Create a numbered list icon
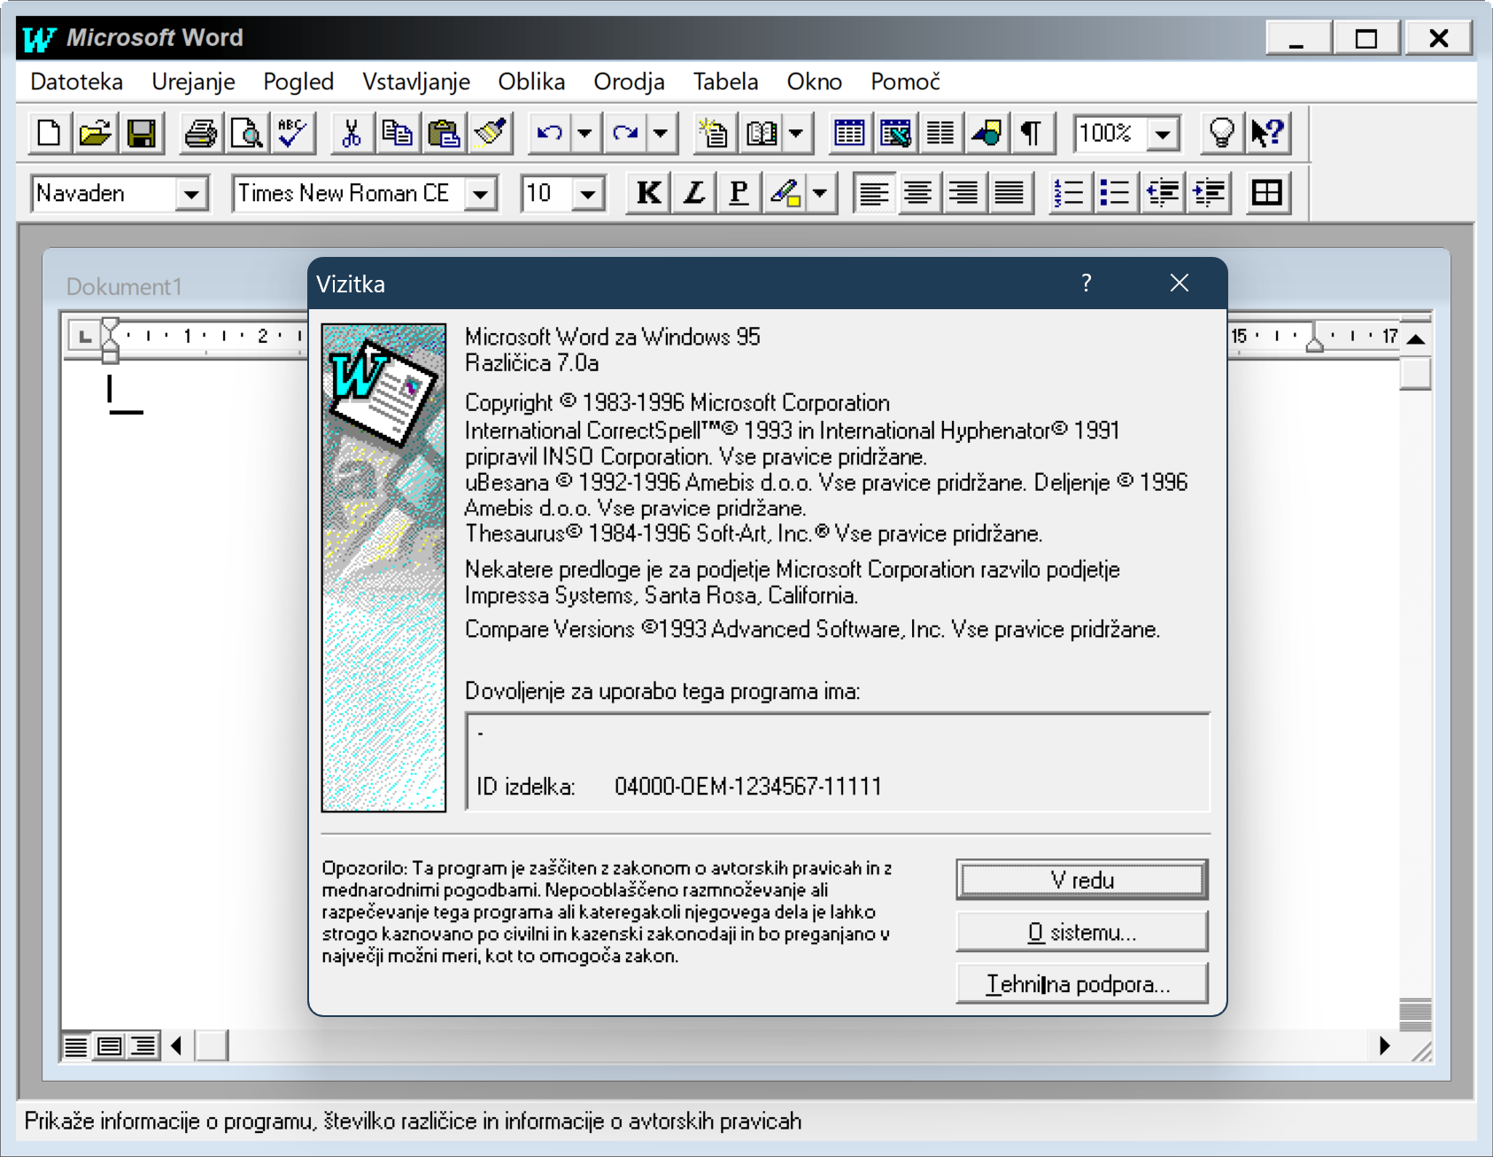Viewport: 1493px width, 1157px height. pyautogui.click(x=1070, y=193)
